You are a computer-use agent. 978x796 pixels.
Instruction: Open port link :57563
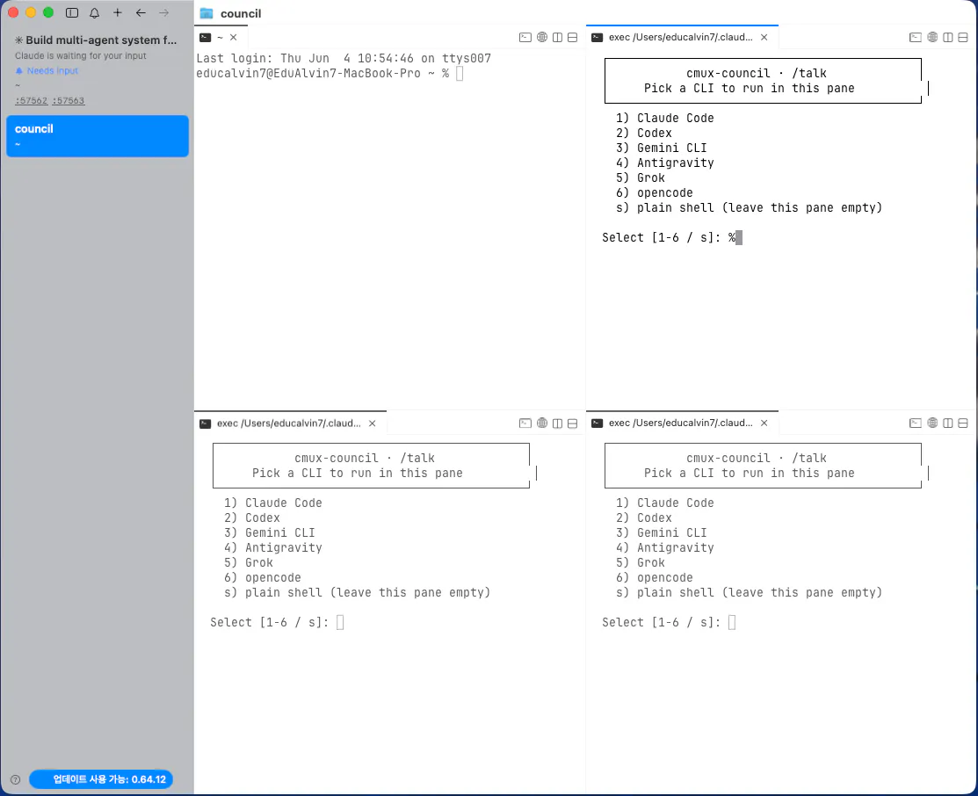coord(69,100)
